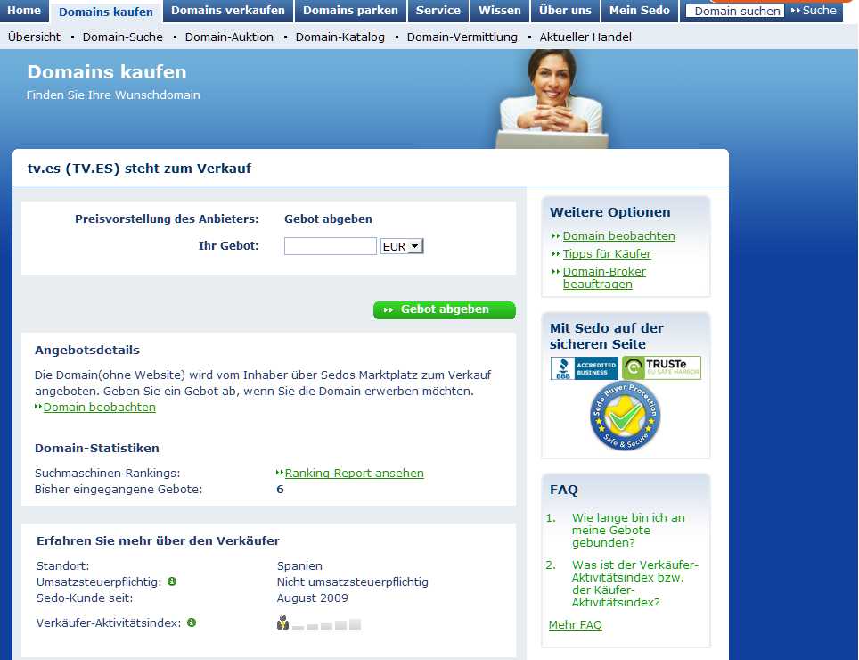Open the Mein Sedo tab

tap(640, 11)
